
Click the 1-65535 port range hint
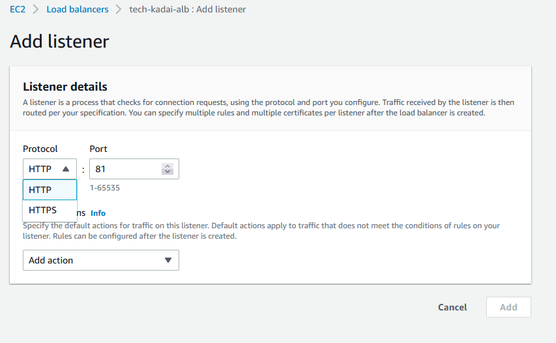[x=104, y=188]
